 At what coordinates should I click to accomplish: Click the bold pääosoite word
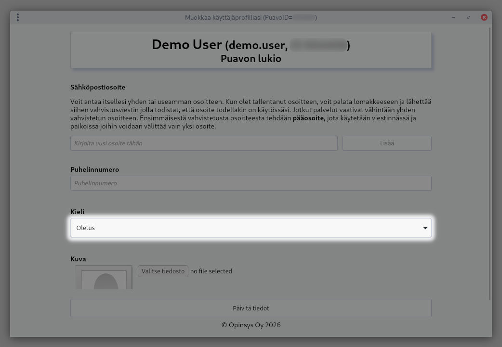(309, 118)
